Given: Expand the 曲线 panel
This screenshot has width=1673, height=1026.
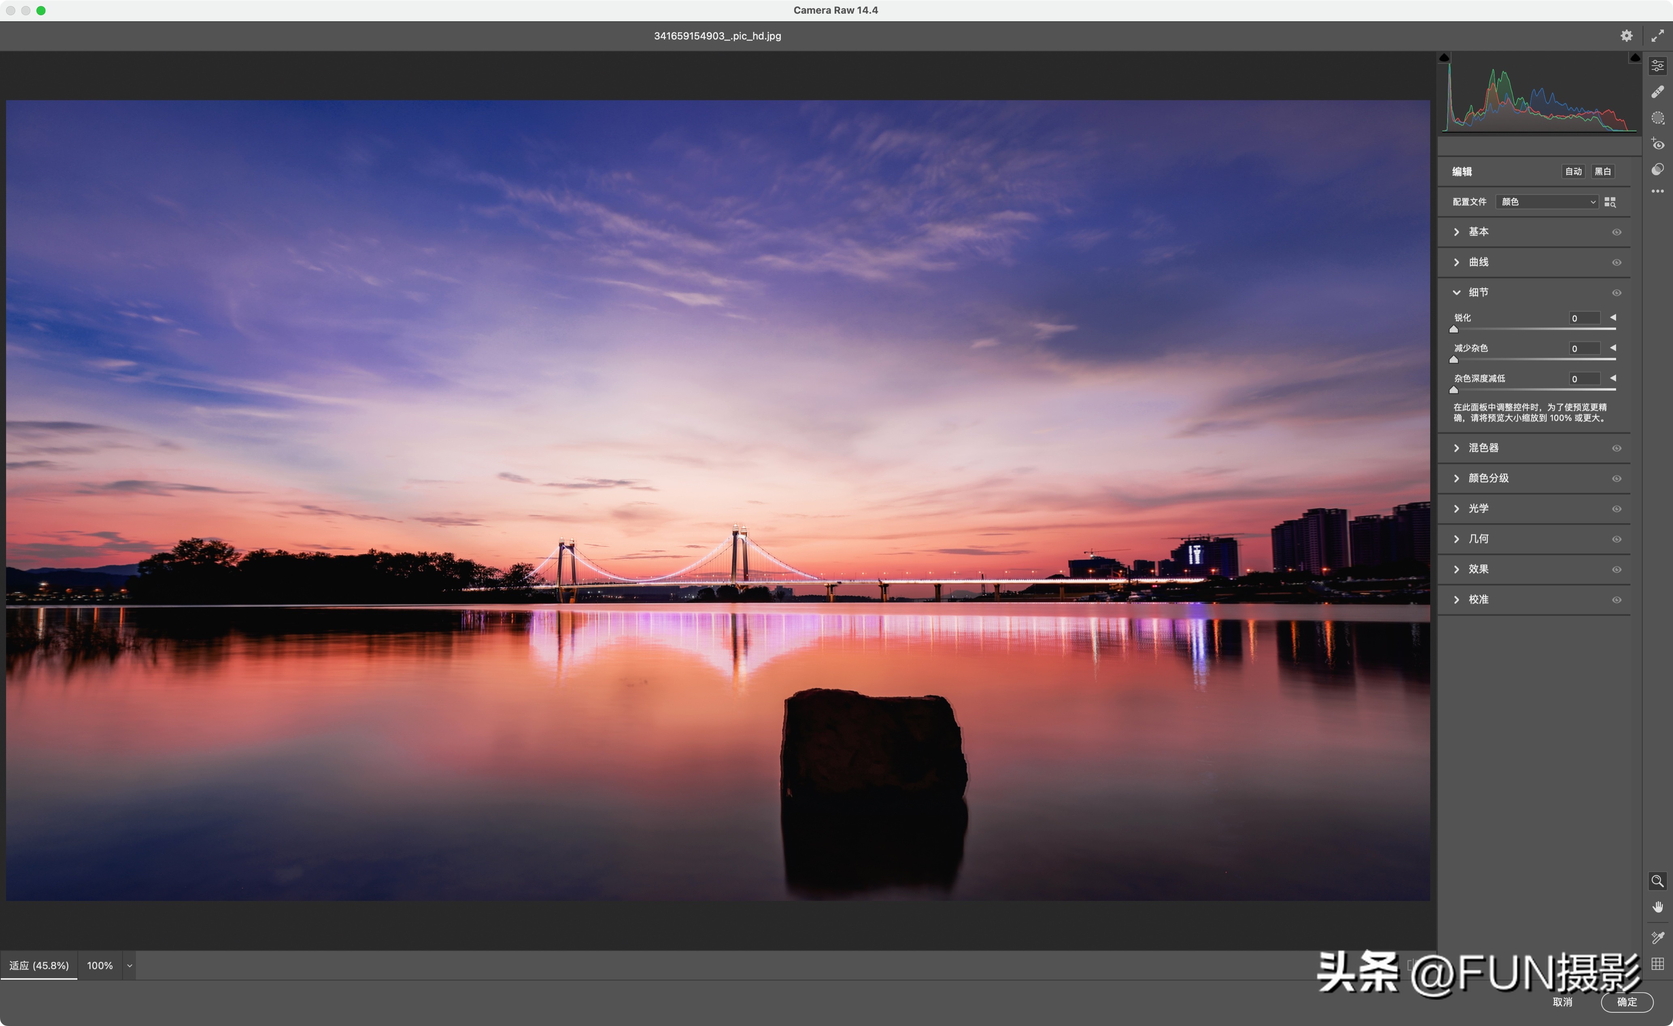Looking at the screenshot, I should [1478, 262].
